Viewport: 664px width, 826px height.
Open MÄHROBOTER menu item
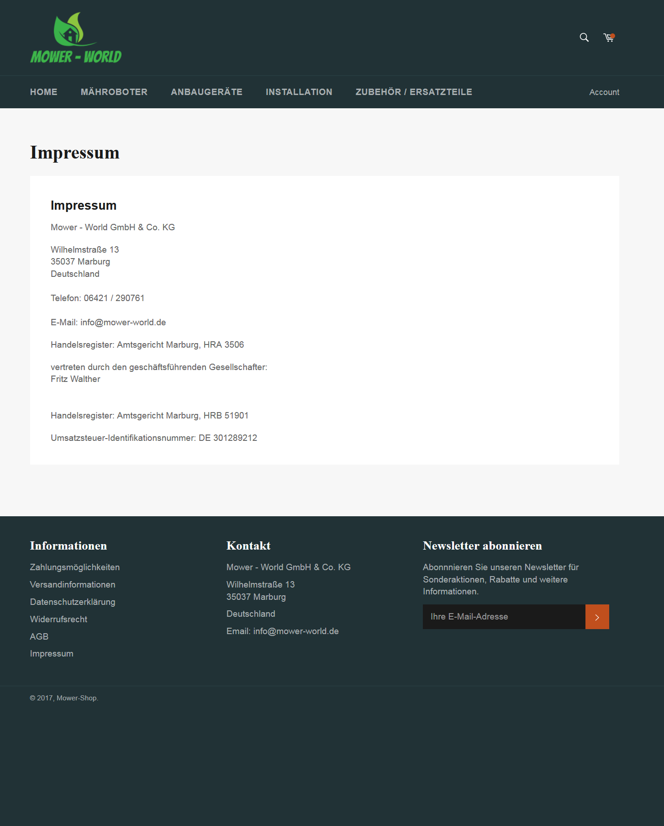pyautogui.click(x=114, y=92)
